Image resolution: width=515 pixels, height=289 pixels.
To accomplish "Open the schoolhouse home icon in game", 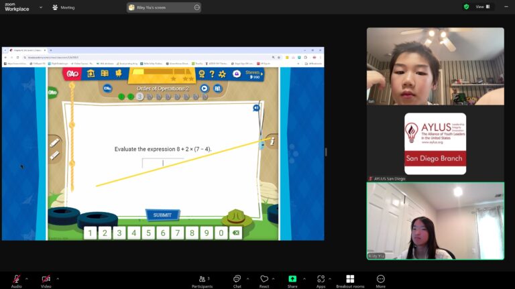I will click(91, 73).
